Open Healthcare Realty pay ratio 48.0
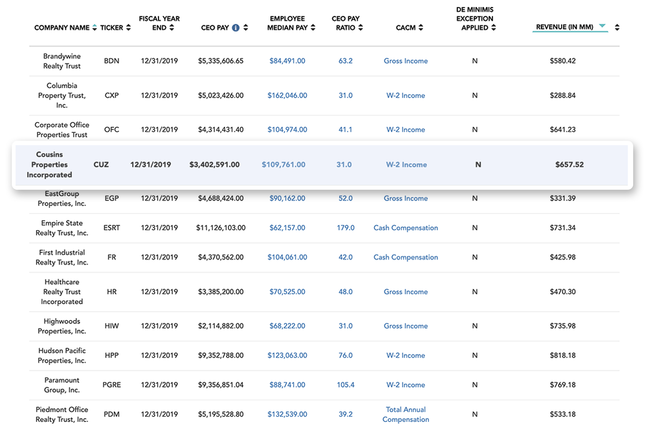 coord(346,292)
